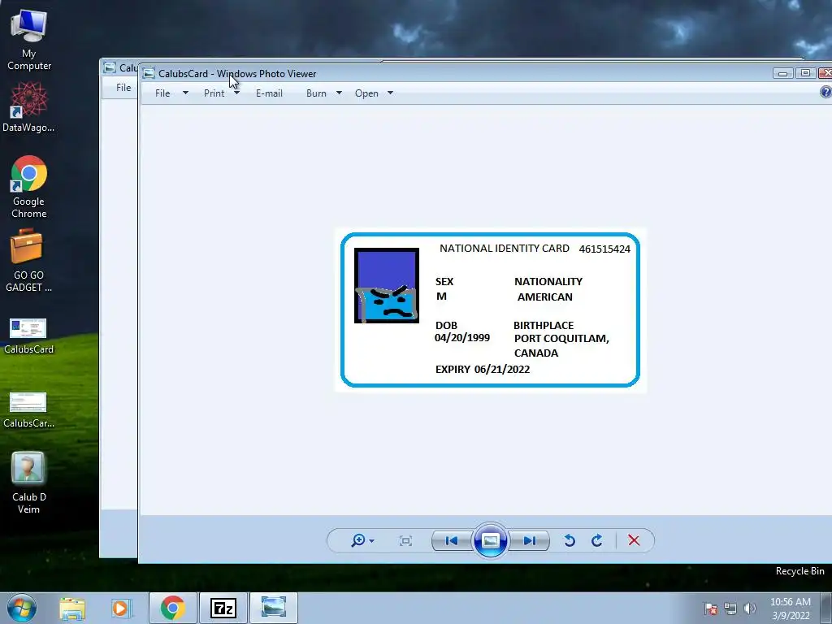832x624 pixels.
Task: Open the Photo Viewer help icon
Action: 825,93
